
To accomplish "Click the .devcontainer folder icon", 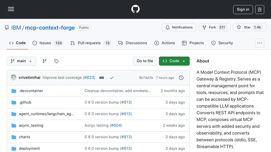I will (x=14, y=91).
